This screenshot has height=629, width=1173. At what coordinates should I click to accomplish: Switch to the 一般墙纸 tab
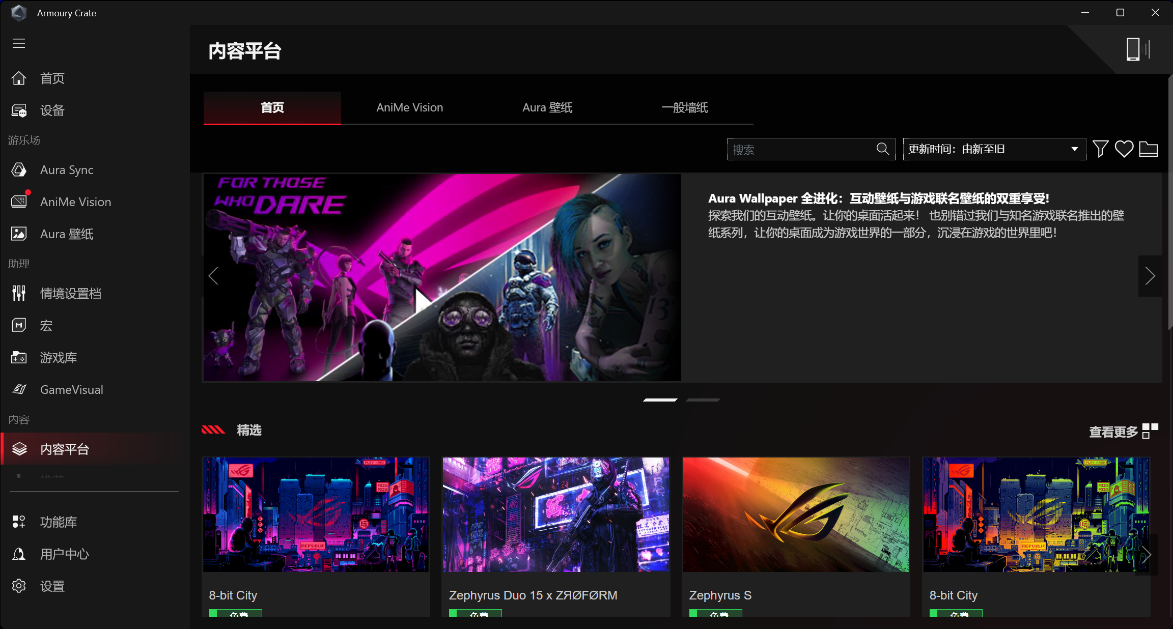click(685, 108)
